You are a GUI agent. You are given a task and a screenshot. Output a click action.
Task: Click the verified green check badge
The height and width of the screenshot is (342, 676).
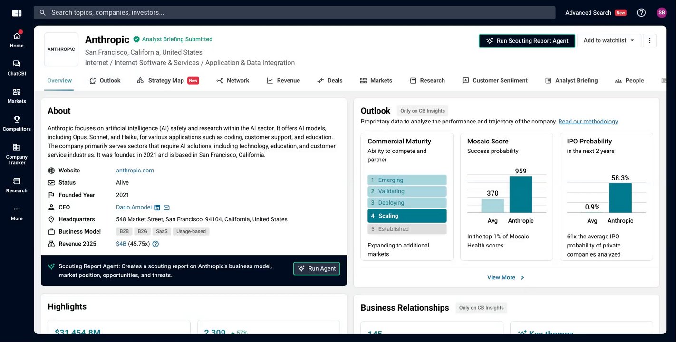pos(136,39)
